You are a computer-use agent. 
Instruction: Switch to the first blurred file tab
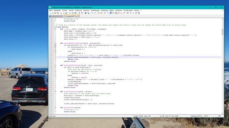pos(56,16)
